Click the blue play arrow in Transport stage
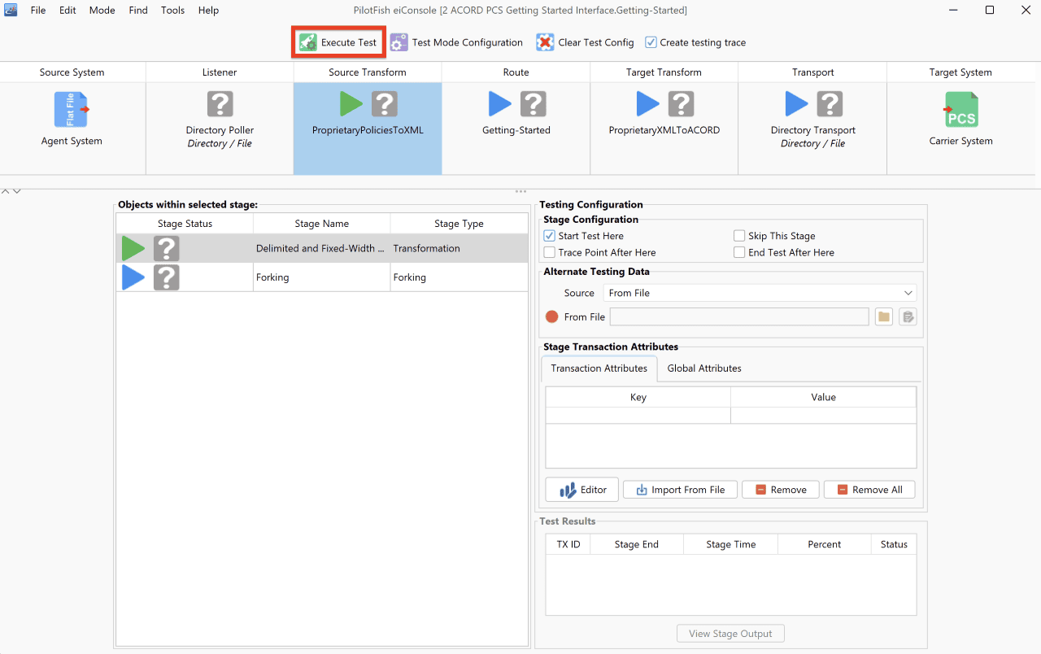The image size is (1041, 654). 797,104
